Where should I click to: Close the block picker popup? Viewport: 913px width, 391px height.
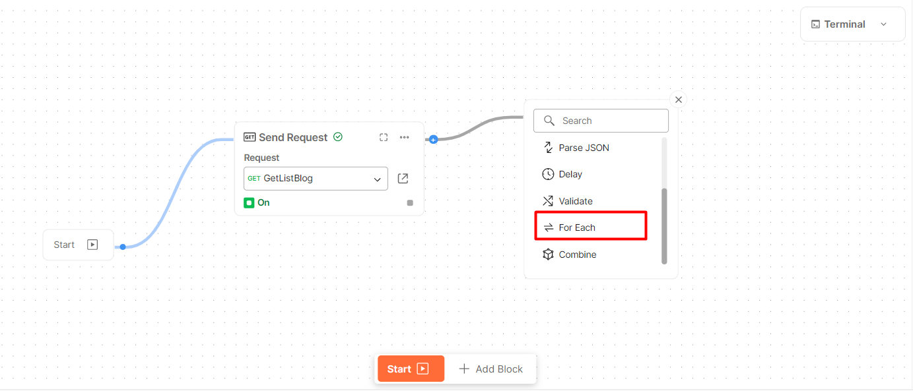(678, 100)
